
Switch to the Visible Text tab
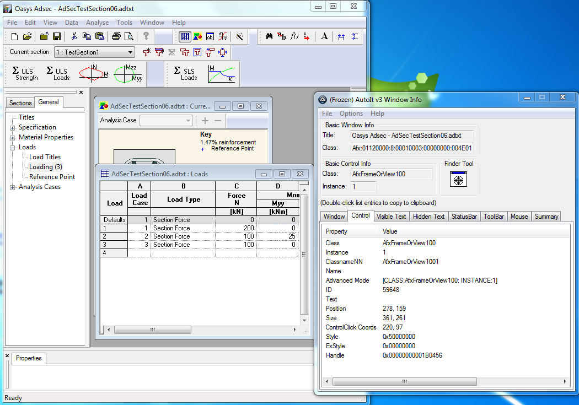pos(391,217)
